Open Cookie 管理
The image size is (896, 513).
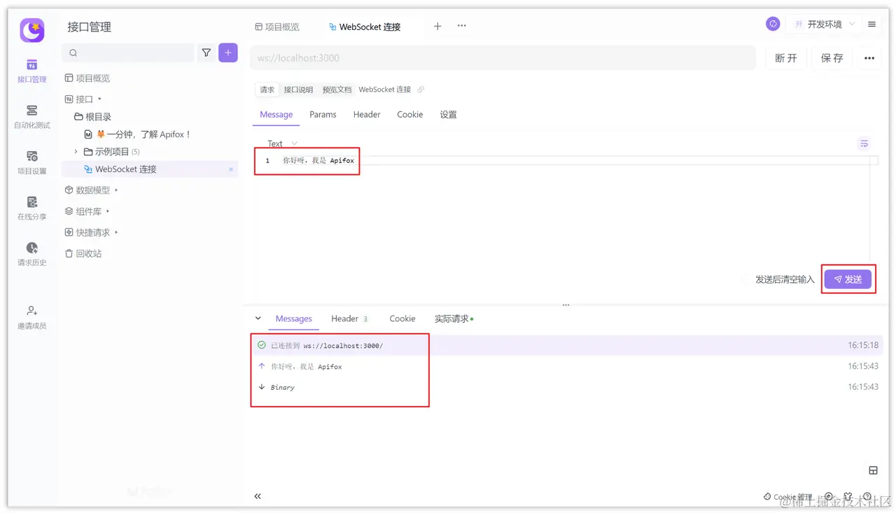tap(788, 497)
